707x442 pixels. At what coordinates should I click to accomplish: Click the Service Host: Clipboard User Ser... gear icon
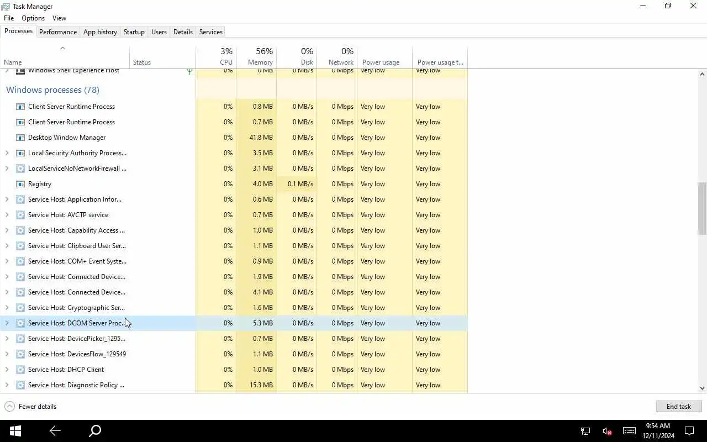pos(20,246)
